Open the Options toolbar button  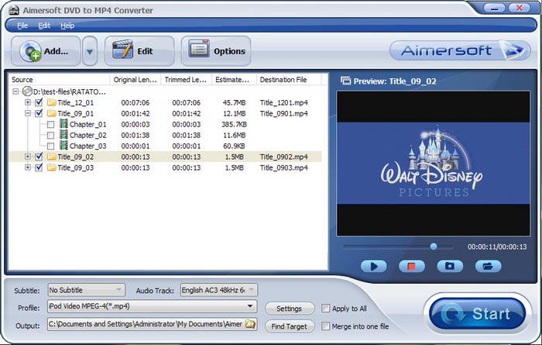216,51
